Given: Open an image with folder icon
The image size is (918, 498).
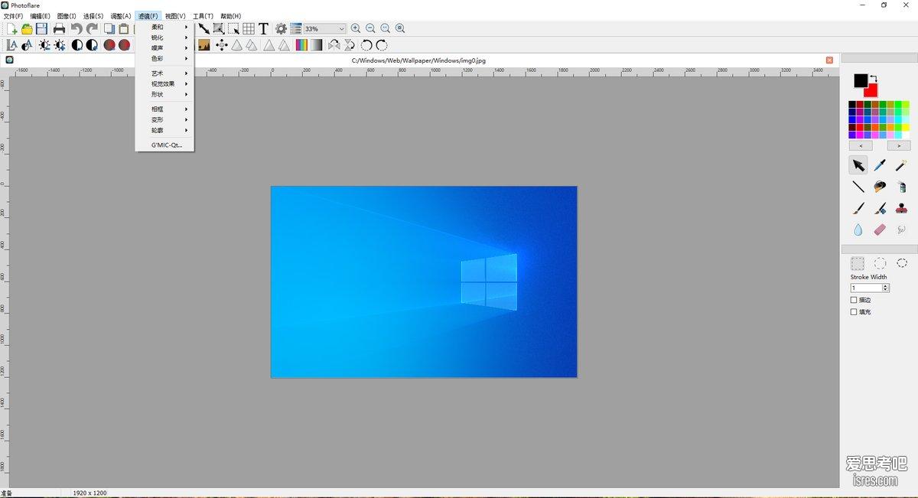Looking at the screenshot, I should tap(27, 28).
